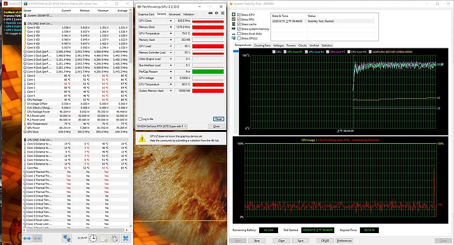Click the HWiNFO log file sheet icon
The width and height of the screenshot is (454, 245).
coord(104,238)
